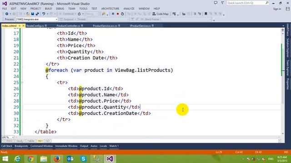291x163 pixels.
Task: Open the TOOLS menu
Action: pos(83,9)
